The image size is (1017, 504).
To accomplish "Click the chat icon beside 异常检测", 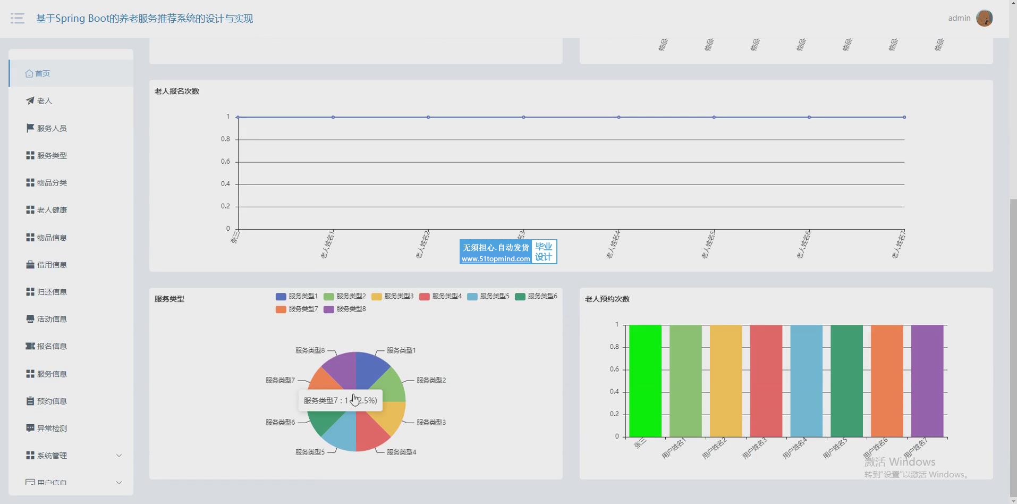I will click(30, 428).
